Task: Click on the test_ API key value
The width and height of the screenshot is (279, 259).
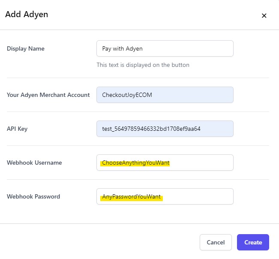Action: (x=151, y=129)
